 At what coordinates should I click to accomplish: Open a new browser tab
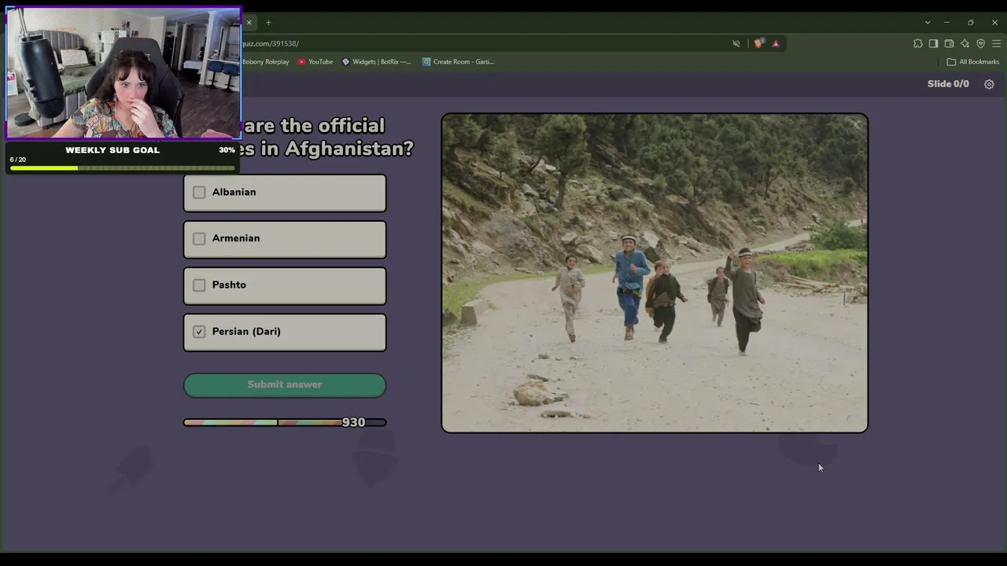(268, 23)
